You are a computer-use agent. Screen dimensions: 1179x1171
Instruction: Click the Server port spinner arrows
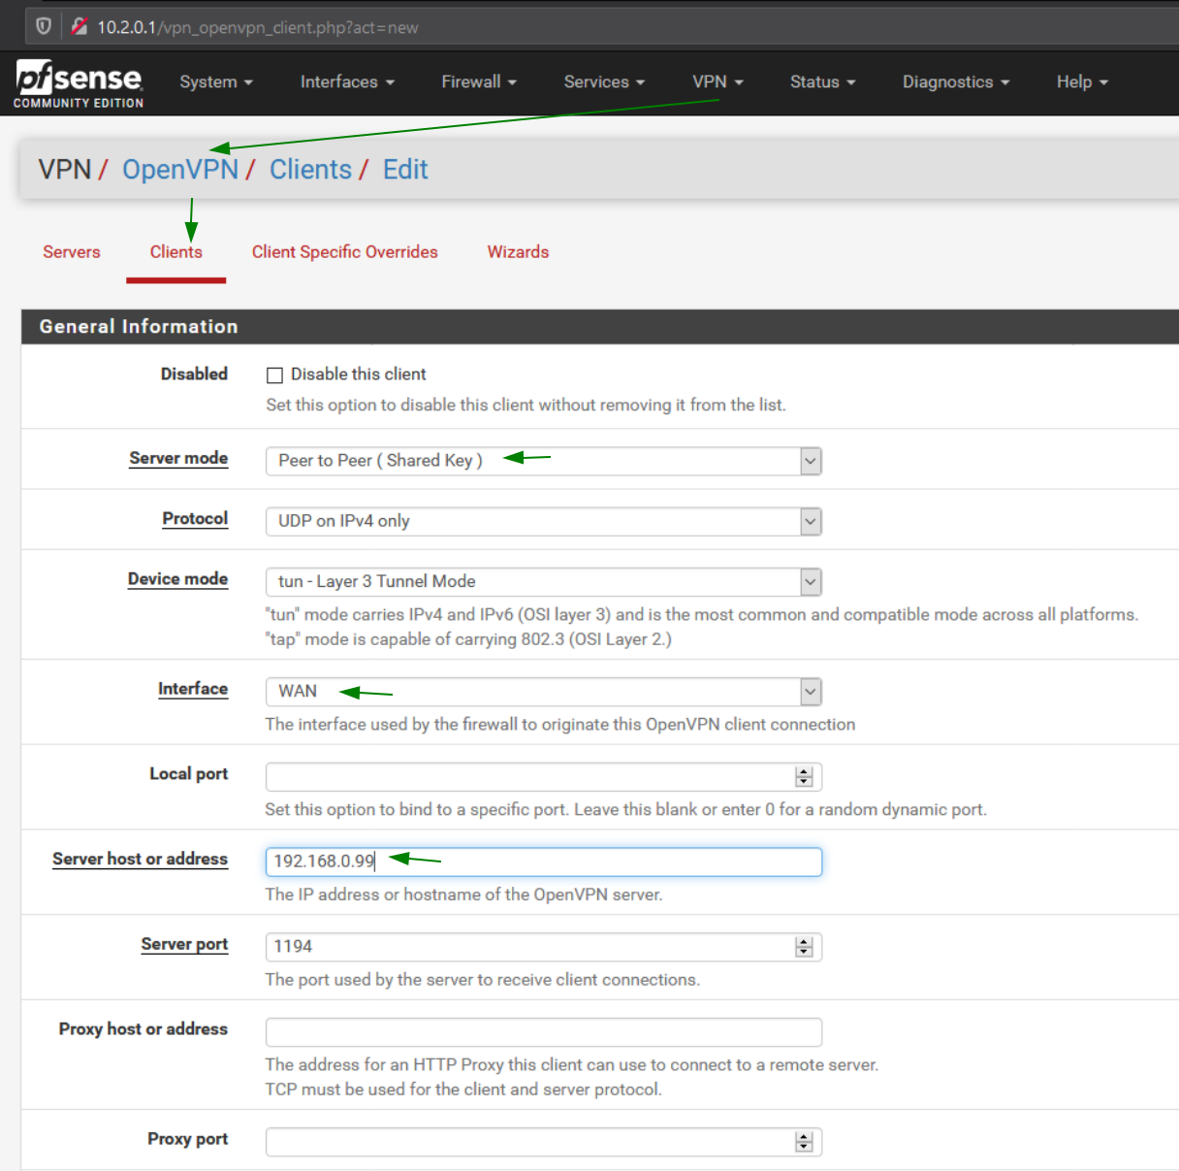804,947
